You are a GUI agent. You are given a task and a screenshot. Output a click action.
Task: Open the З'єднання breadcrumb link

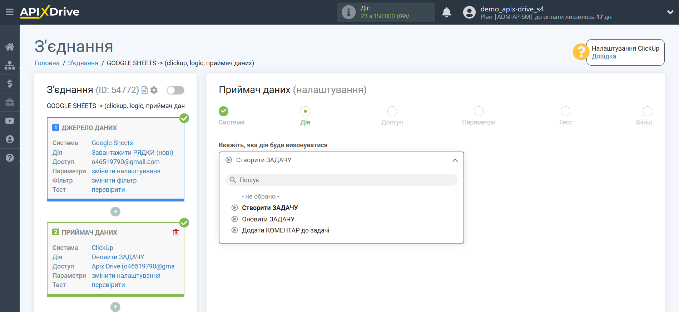(x=83, y=63)
